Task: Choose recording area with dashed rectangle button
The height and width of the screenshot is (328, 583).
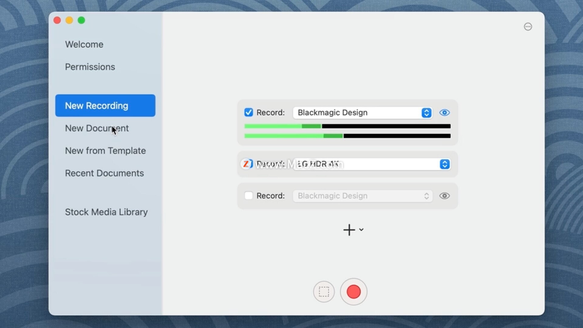Action: (324, 292)
